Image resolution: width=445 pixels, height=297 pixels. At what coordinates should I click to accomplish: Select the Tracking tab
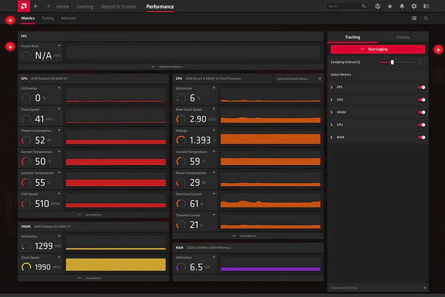click(x=353, y=37)
